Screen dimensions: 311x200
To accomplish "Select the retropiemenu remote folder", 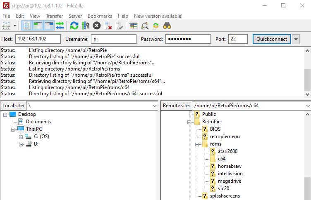I will pos(225,136).
